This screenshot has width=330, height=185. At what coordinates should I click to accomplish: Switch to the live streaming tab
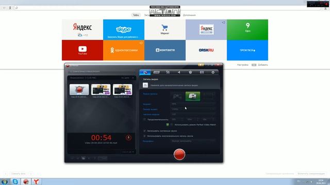pyautogui.click(x=156, y=72)
